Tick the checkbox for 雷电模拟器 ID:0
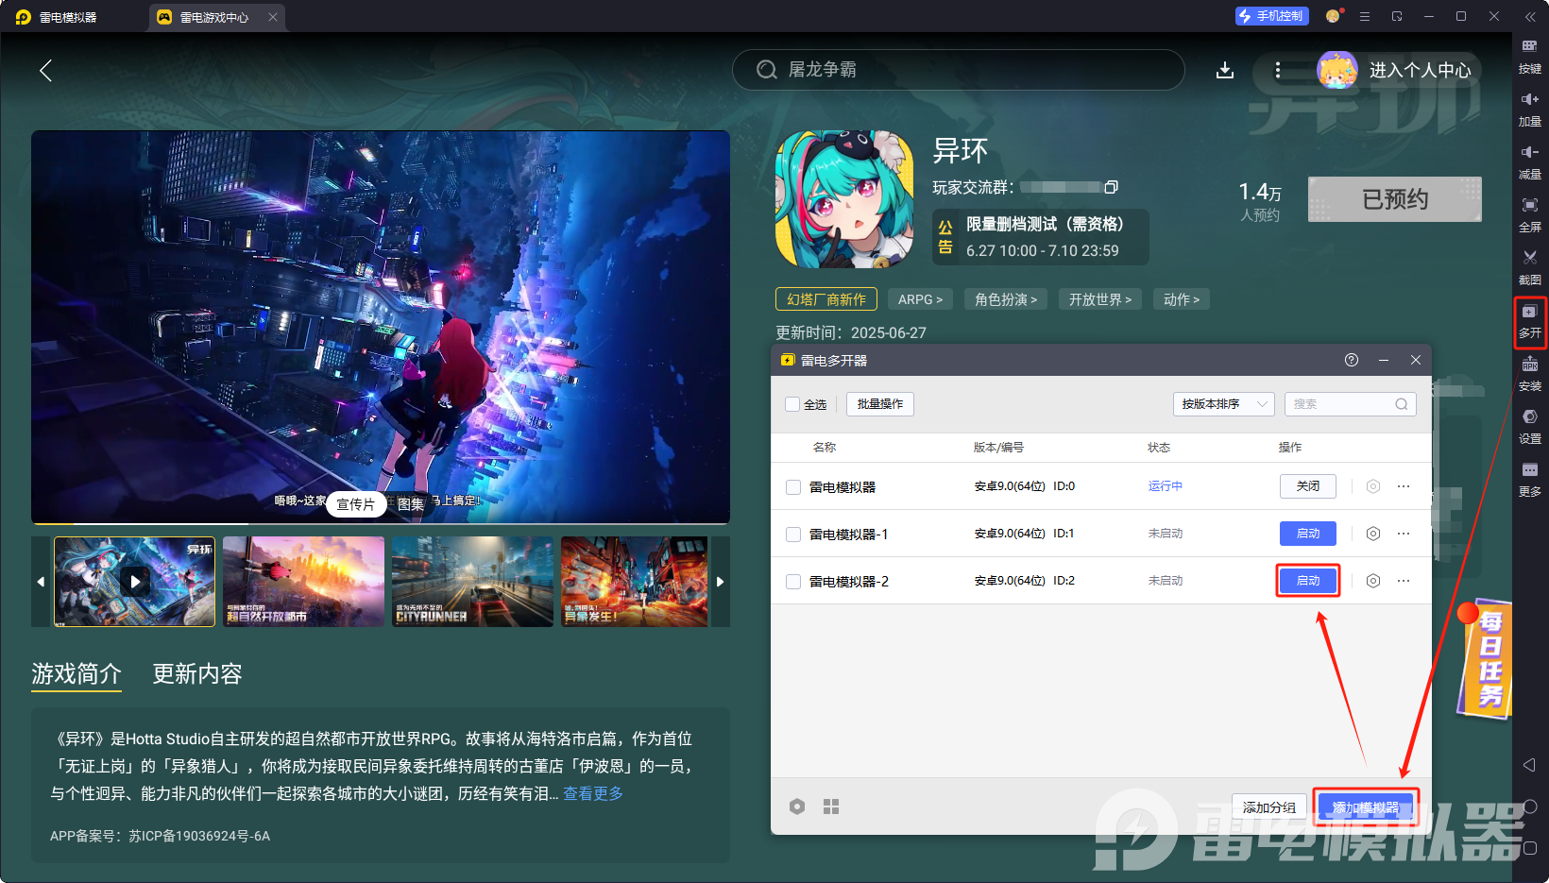 coord(793,487)
